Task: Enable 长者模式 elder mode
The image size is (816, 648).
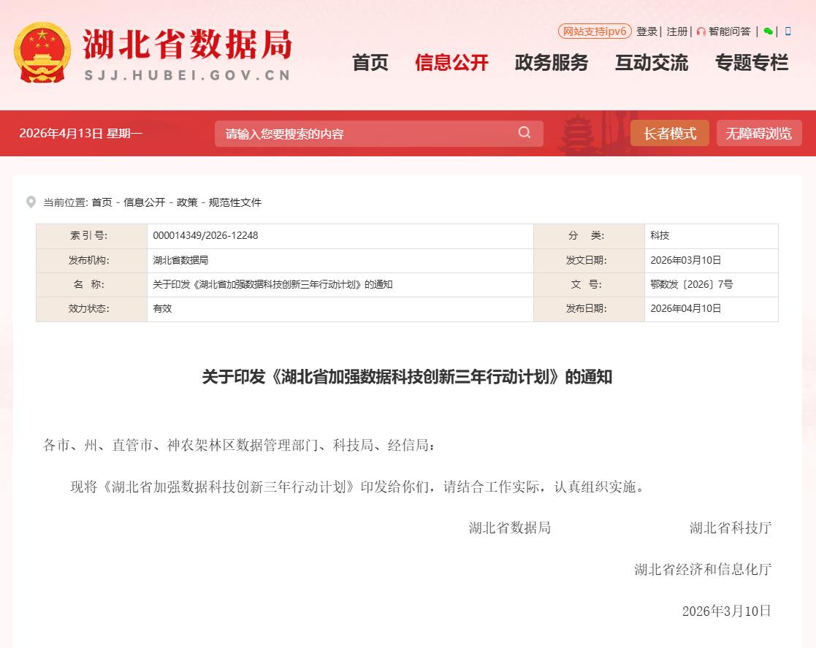Action: tap(669, 134)
